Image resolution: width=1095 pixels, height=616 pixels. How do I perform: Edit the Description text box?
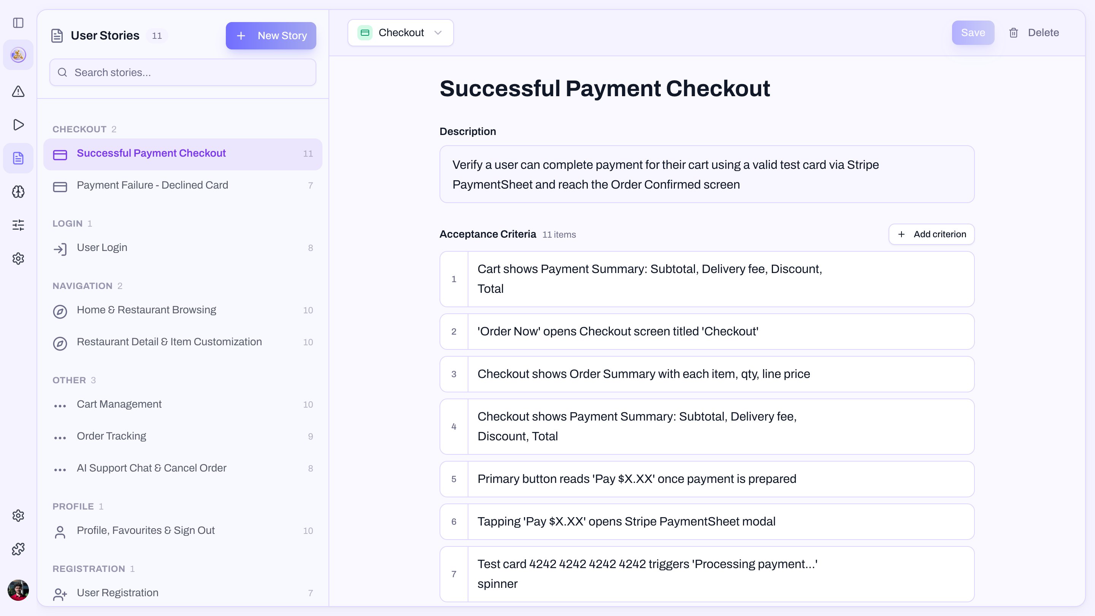pyautogui.click(x=707, y=174)
